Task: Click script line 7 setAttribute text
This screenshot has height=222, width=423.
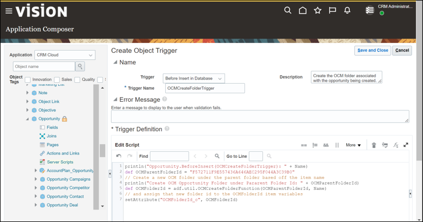Action: pyautogui.click(x=181, y=200)
